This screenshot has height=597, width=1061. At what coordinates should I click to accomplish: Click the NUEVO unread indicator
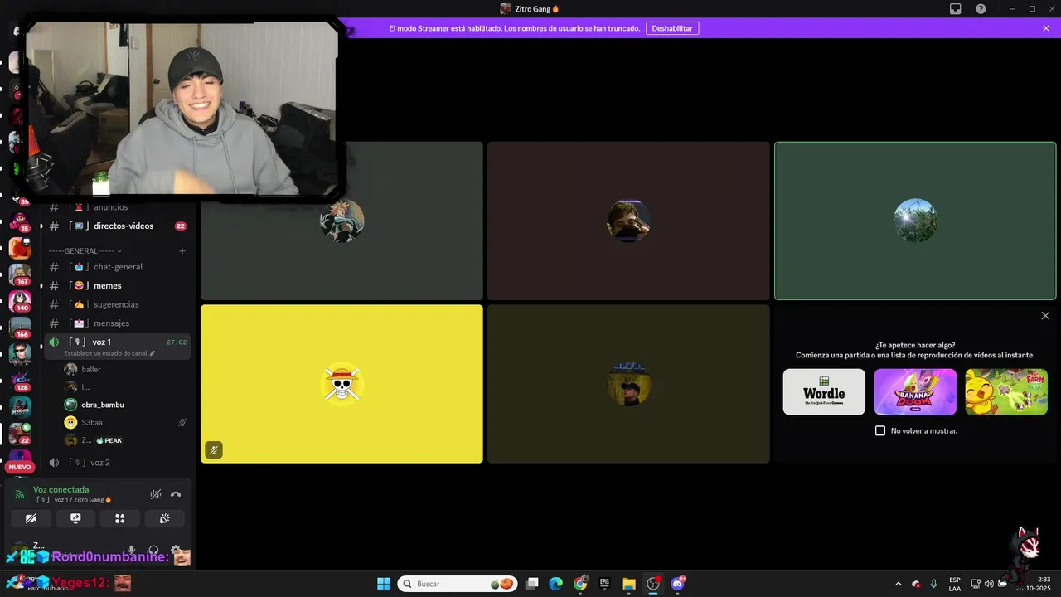[x=19, y=467]
